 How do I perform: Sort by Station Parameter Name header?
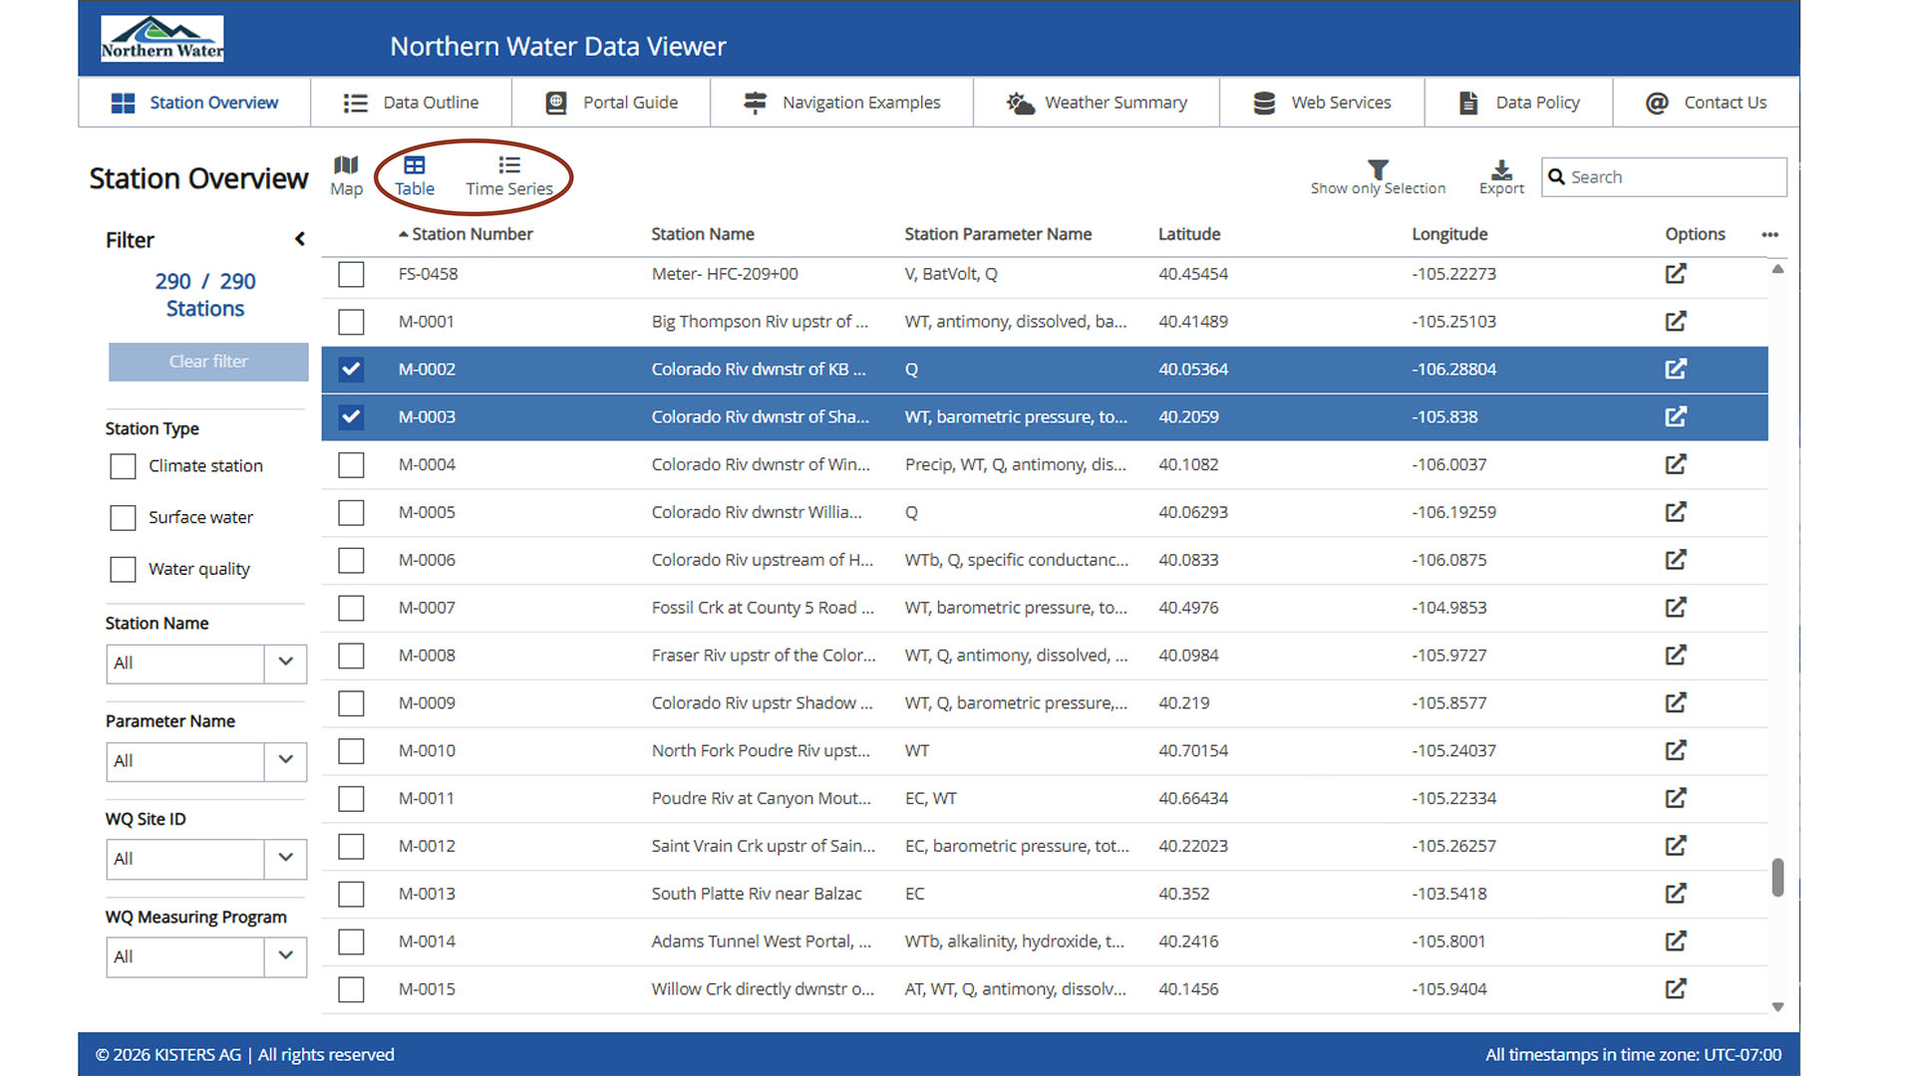pos(998,234)
